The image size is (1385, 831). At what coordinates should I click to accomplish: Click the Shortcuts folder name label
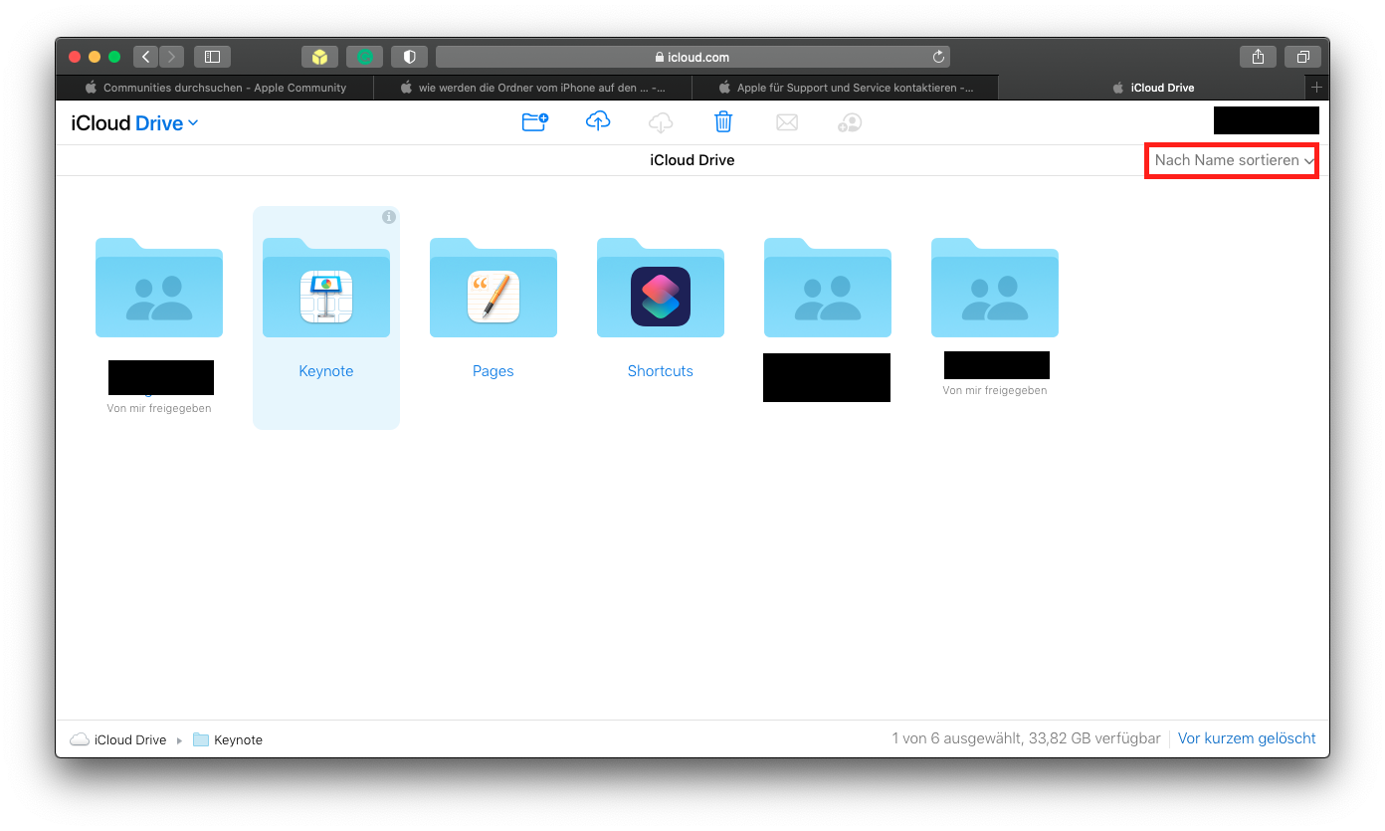coord(661,371)
